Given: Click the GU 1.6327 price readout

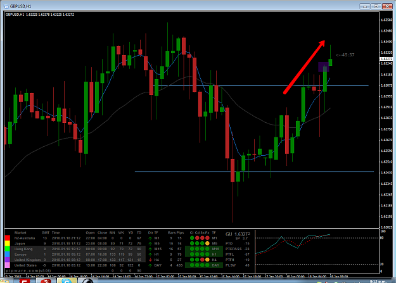Looking at the screenshot, I should [238, 234].
